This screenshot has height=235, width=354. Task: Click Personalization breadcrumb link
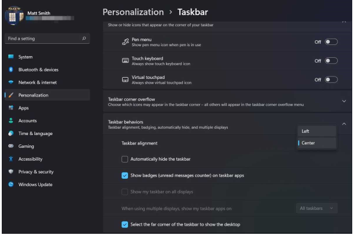point(133,12)
